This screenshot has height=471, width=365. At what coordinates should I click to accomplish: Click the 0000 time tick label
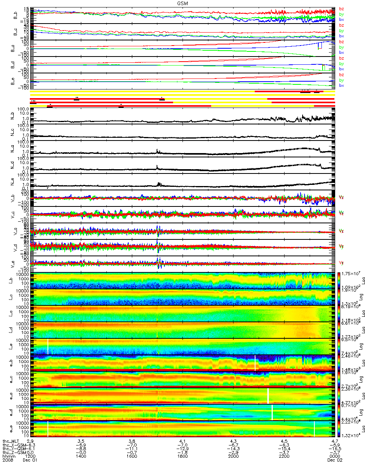pos(334,457)
